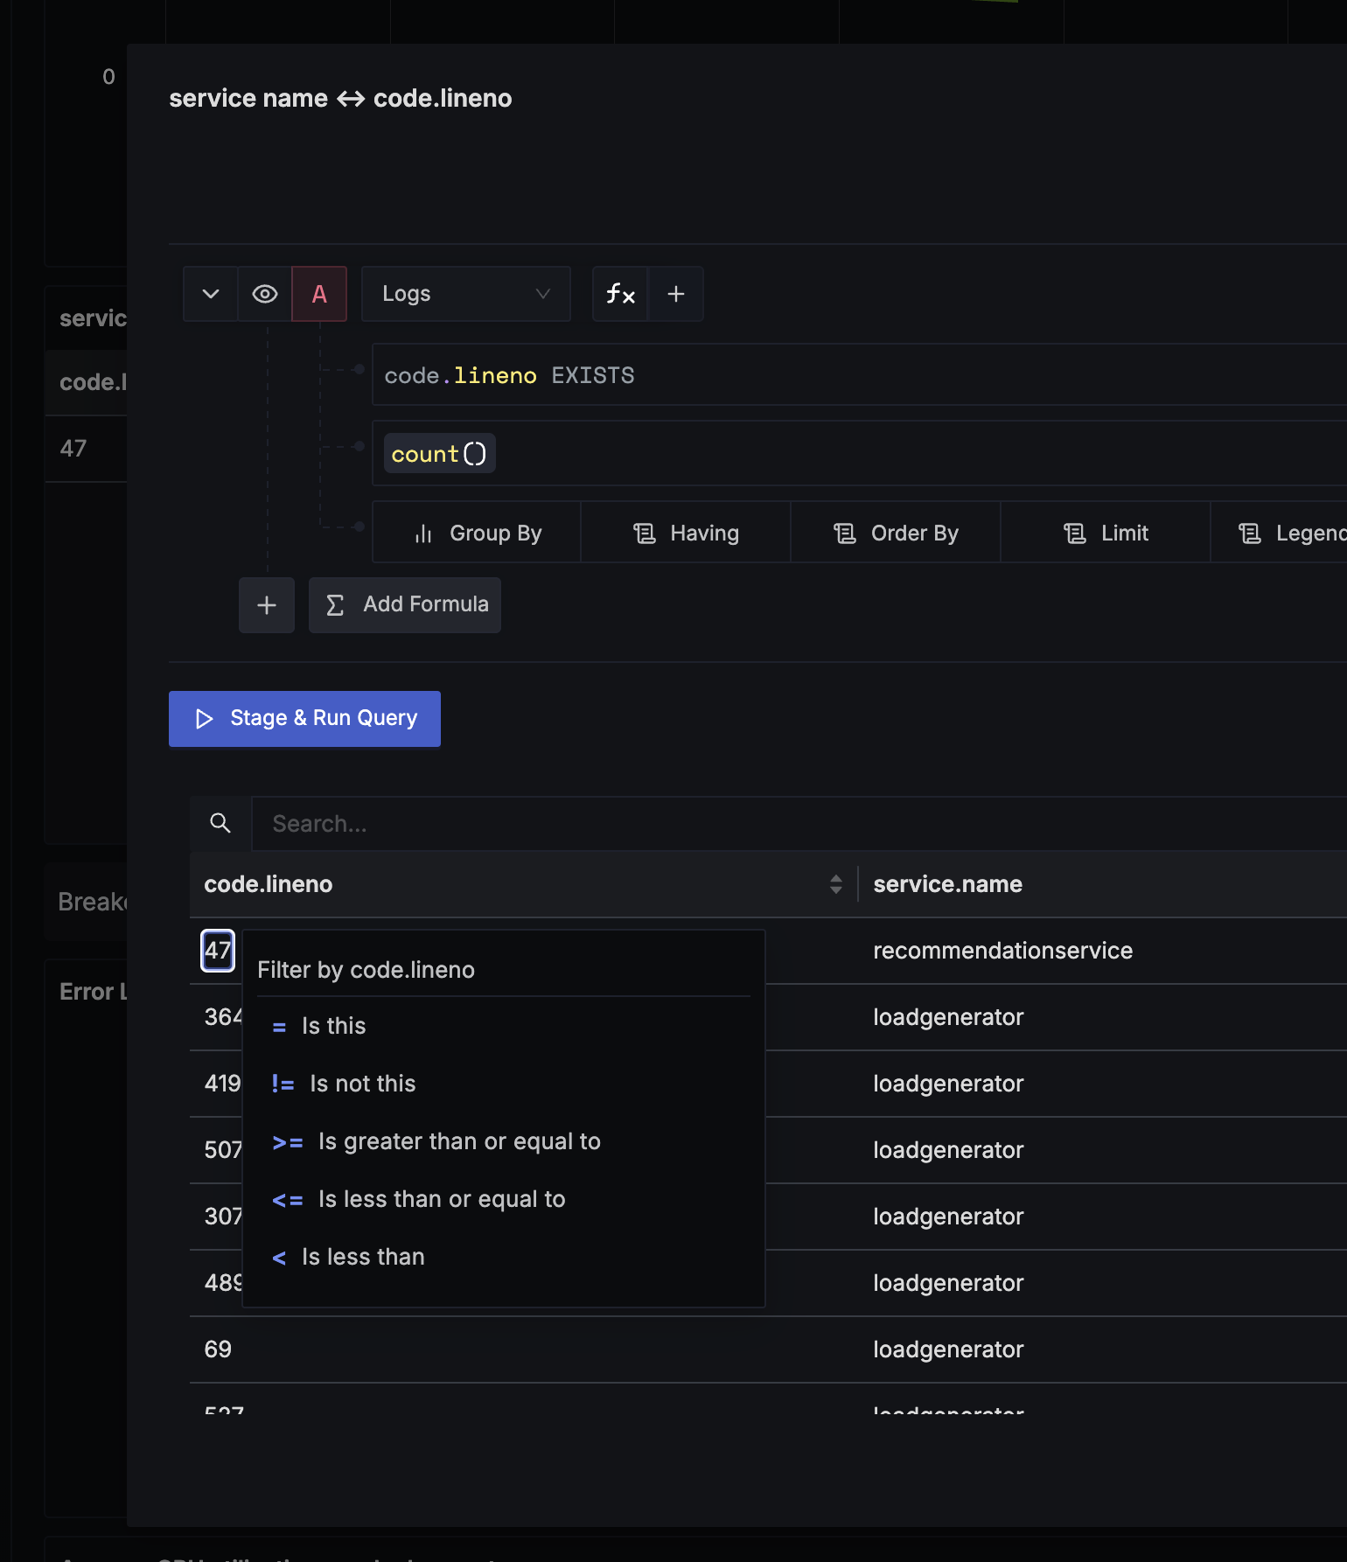Click the plus icon beside fx
The height and width of the screenshot is (1562, 1347).
pos(676,294)
